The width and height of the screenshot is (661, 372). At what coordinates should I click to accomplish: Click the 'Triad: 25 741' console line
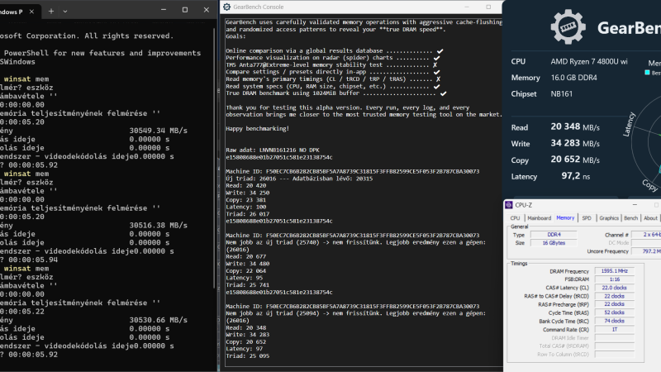pyautogui.click(x=247, y=284)
